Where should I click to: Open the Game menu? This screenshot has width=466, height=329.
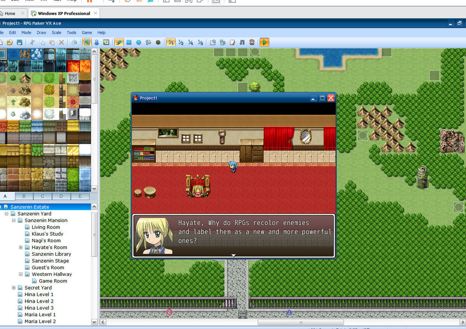click(x=87, y=33)
